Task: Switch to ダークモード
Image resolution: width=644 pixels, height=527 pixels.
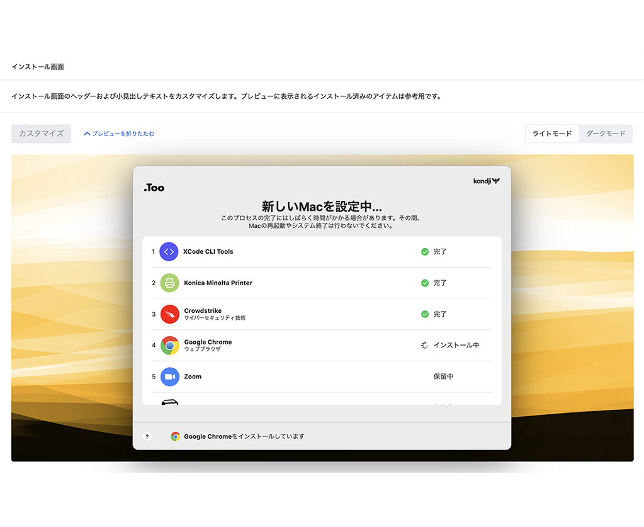Action: click(x=606, y=133)
